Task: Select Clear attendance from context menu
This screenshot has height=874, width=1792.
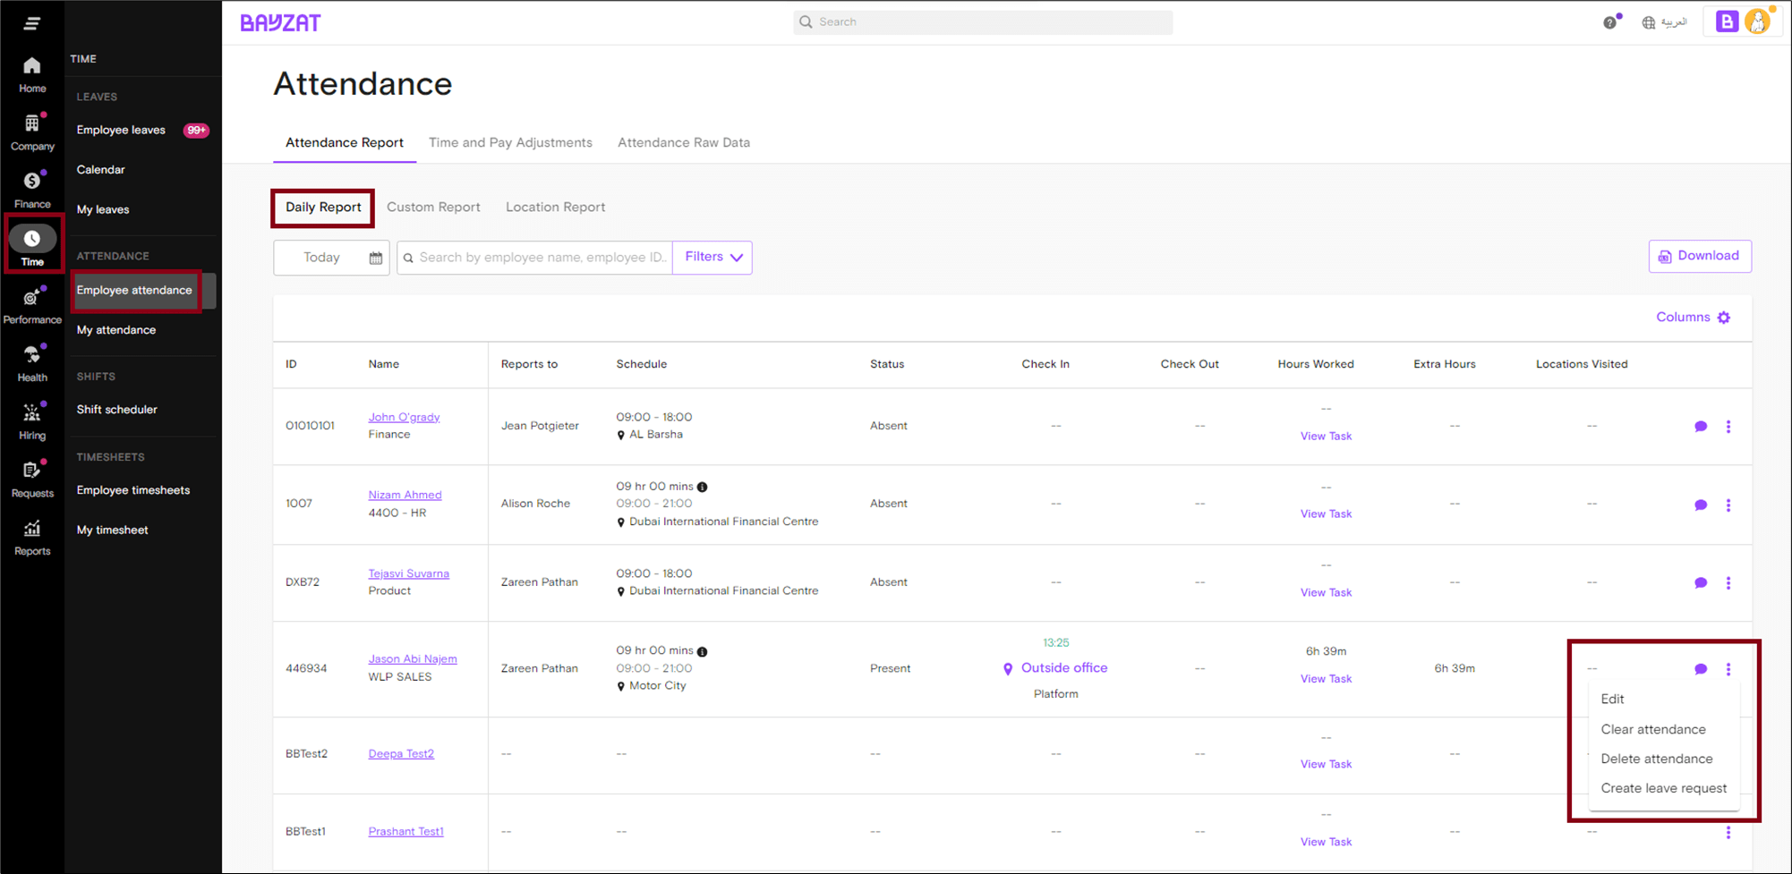Action: (x=1652, y=729)
